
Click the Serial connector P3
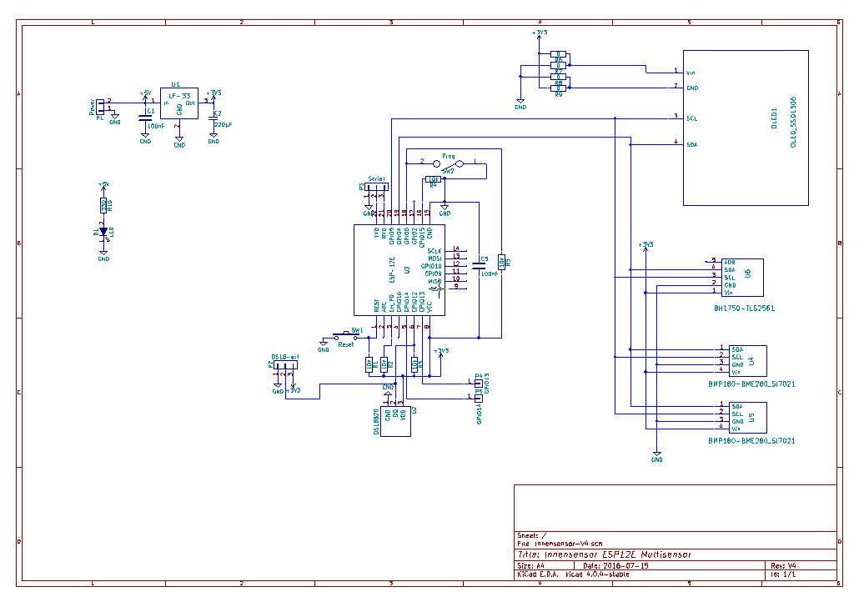pos(376,187)
